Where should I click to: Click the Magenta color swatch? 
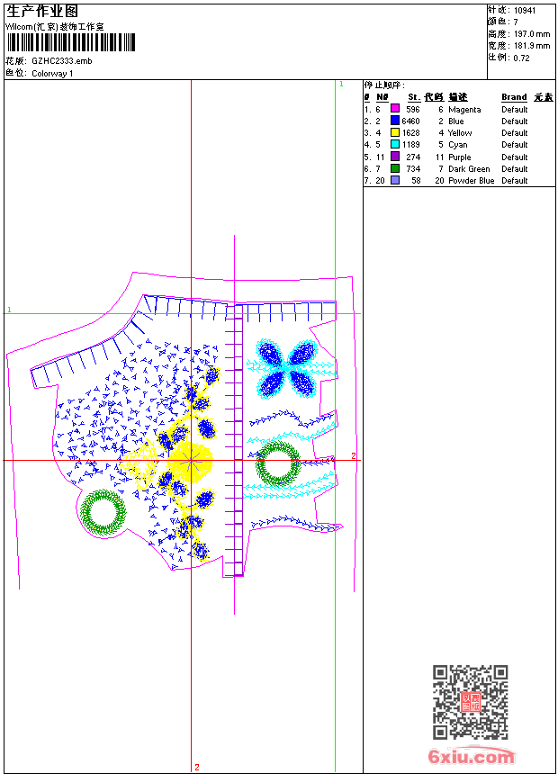pos(395,109)
